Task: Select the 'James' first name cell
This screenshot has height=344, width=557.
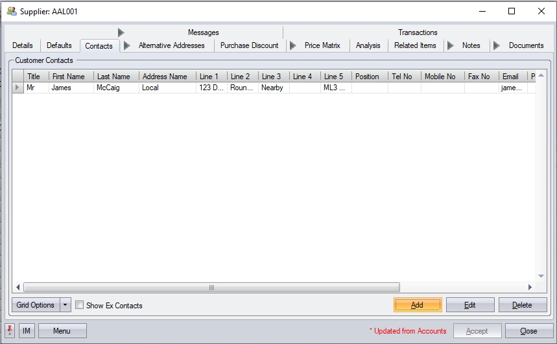Action: tap(71, 88)
